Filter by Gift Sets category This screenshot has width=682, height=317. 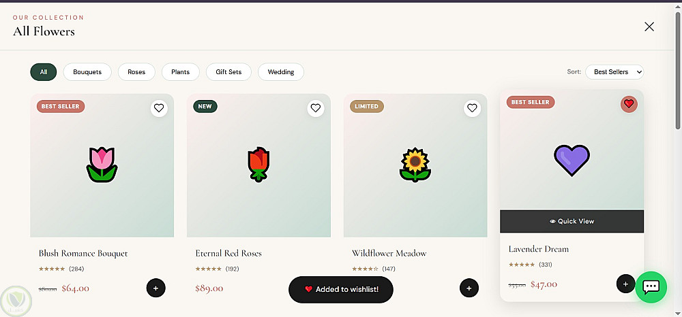click(228, 71)
